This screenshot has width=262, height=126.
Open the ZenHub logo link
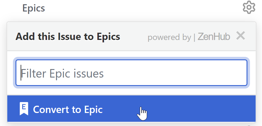(x=214, y=37)
